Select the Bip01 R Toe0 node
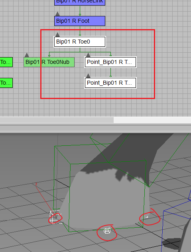The width and height of the screenshot is (191, 252). tap(80, 42)
